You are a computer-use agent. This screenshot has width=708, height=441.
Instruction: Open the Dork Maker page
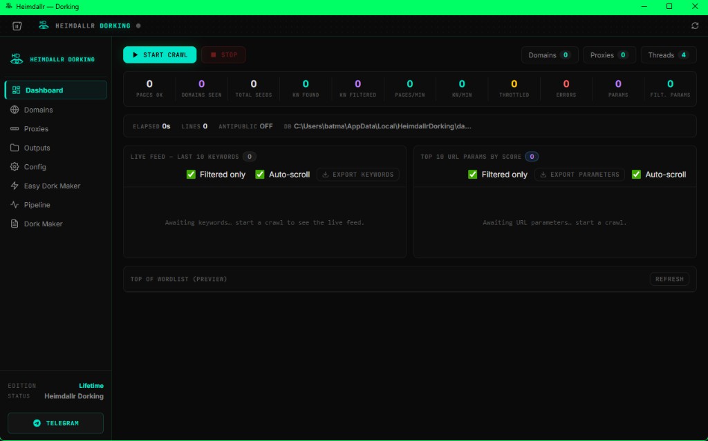[x=55, y=224]
